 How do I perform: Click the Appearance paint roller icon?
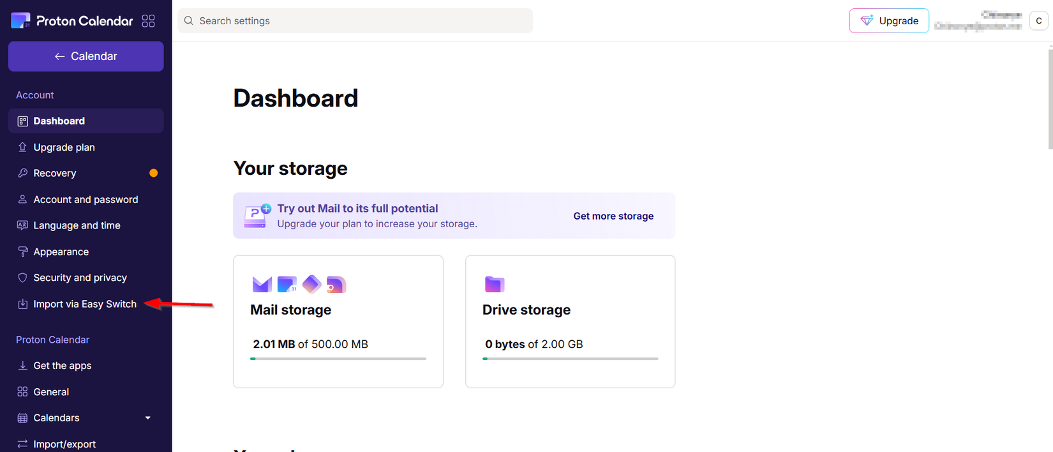coord(22,252)
